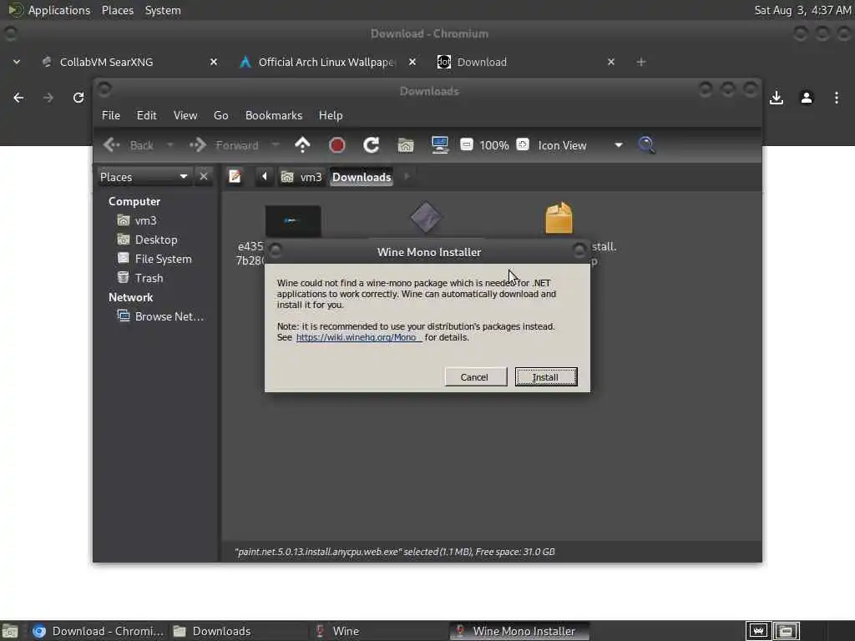This screenshot has width=855, height=641.
Task: Open the wiki.winehq.org/Mono link
Action: [x=357, y=337]
